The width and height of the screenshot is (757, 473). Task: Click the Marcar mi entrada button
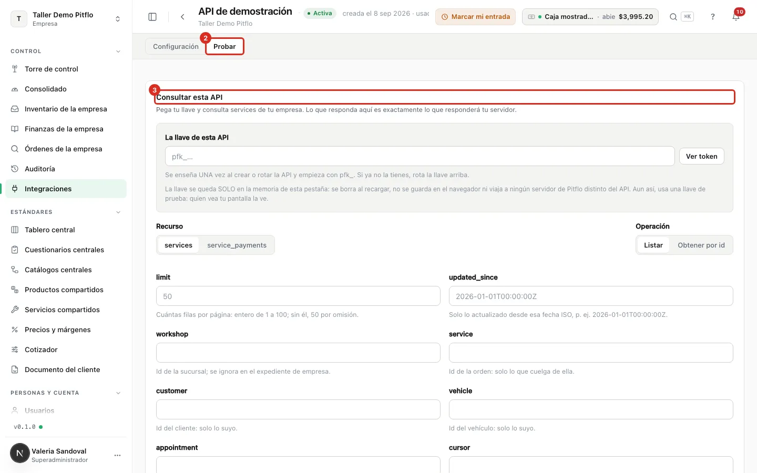click(x=475, y=17)
